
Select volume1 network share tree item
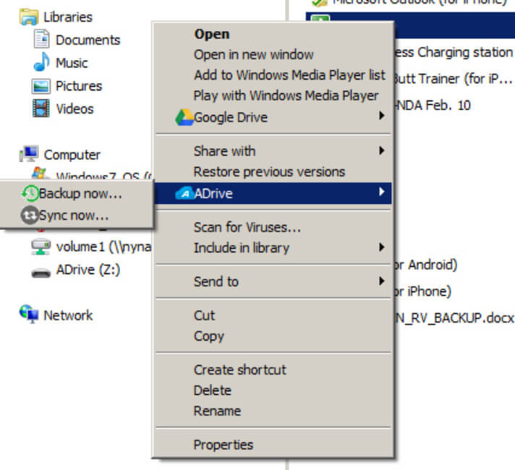tap(103, 247)
